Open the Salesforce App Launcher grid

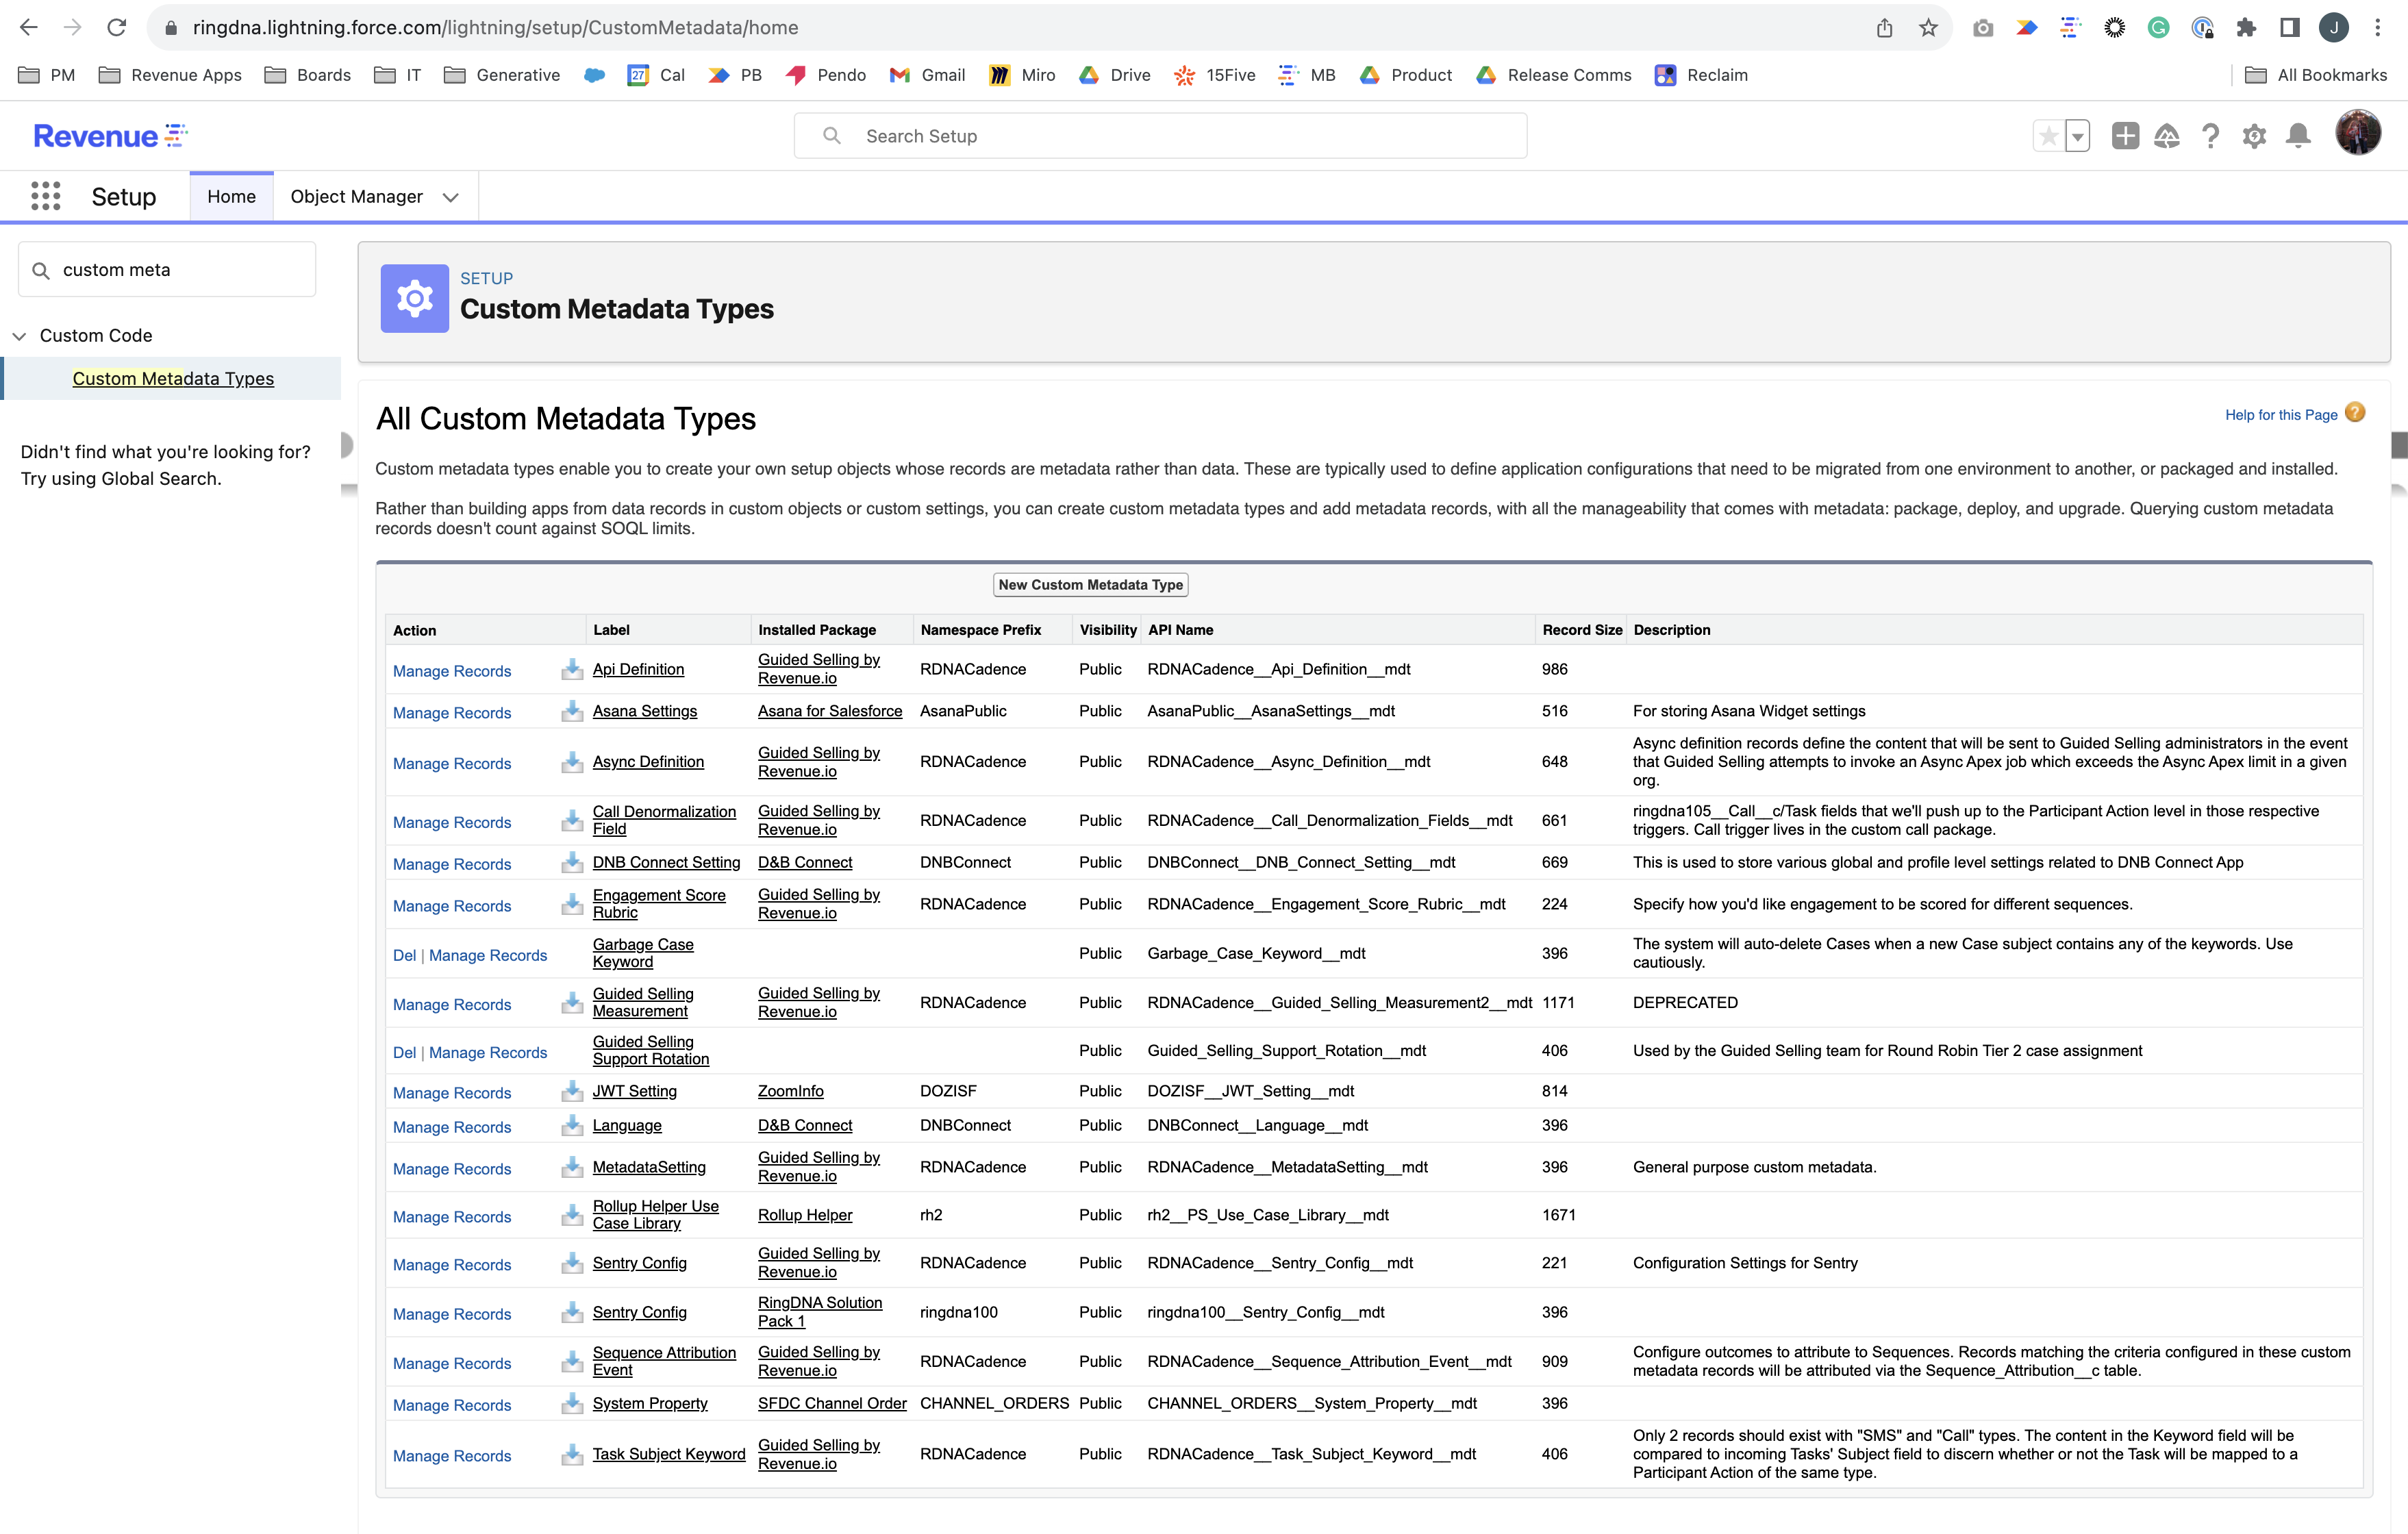pos(46,196)
